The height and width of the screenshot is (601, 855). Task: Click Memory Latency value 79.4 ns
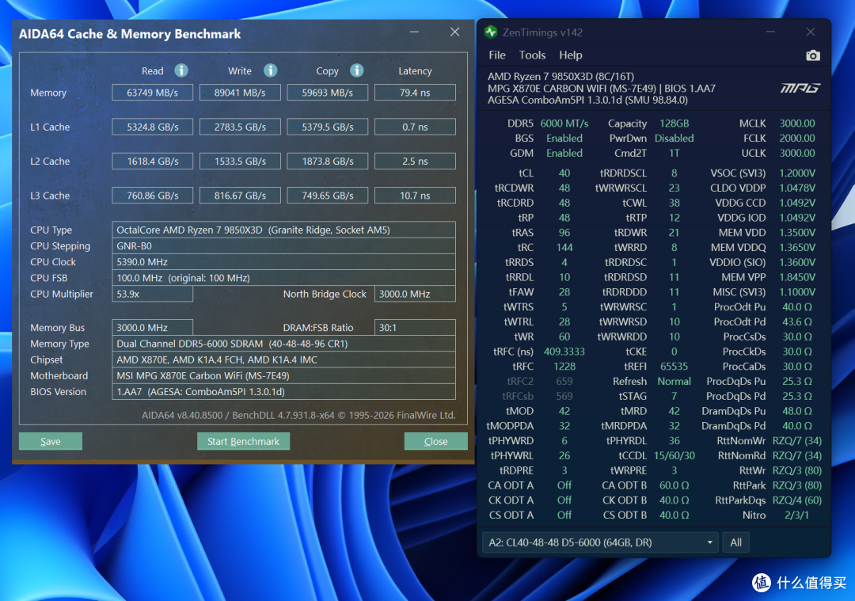point(415,93)
